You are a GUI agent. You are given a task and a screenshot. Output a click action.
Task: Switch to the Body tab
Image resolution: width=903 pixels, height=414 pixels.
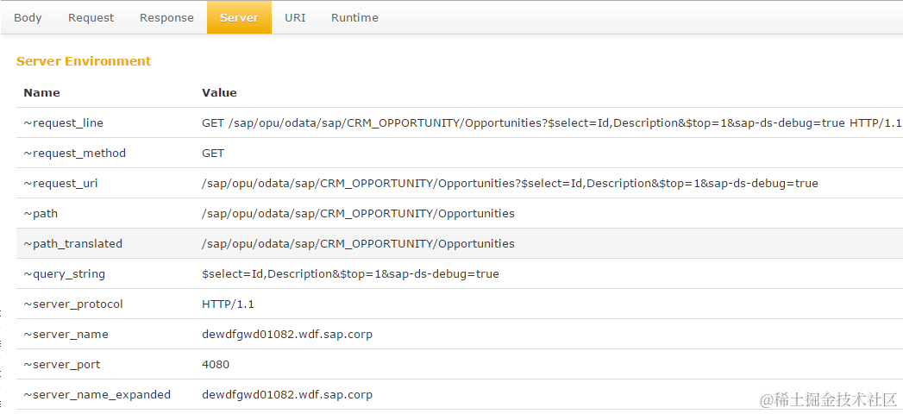[x=28, y=18]
